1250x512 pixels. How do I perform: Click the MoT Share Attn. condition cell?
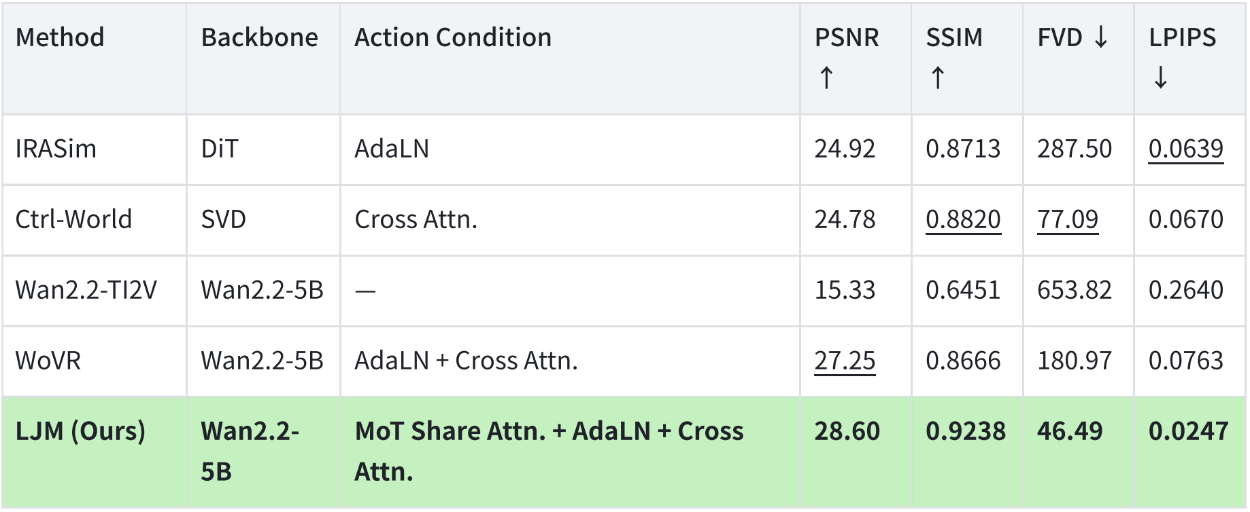click(570, 452)
